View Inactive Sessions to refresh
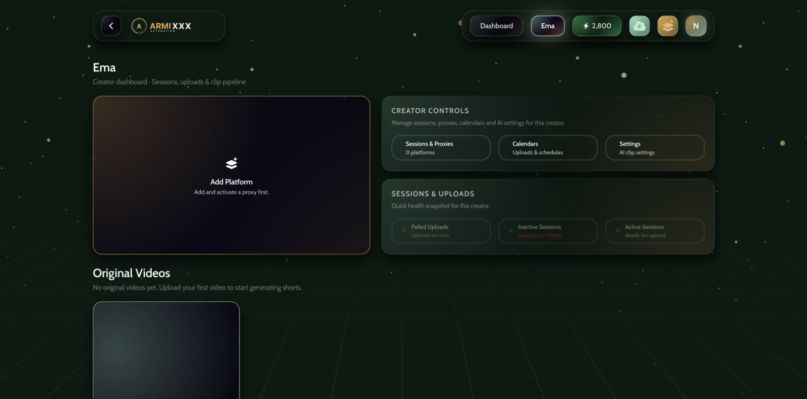Viewport: 807px width, 399px height. [x=548, y=231]
